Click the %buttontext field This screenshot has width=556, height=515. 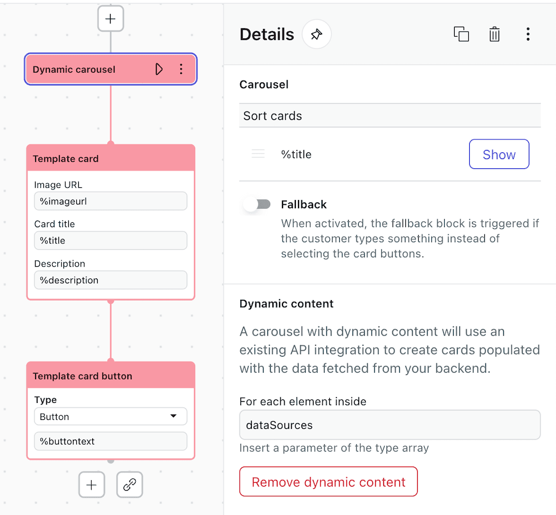tap(110, 442)
